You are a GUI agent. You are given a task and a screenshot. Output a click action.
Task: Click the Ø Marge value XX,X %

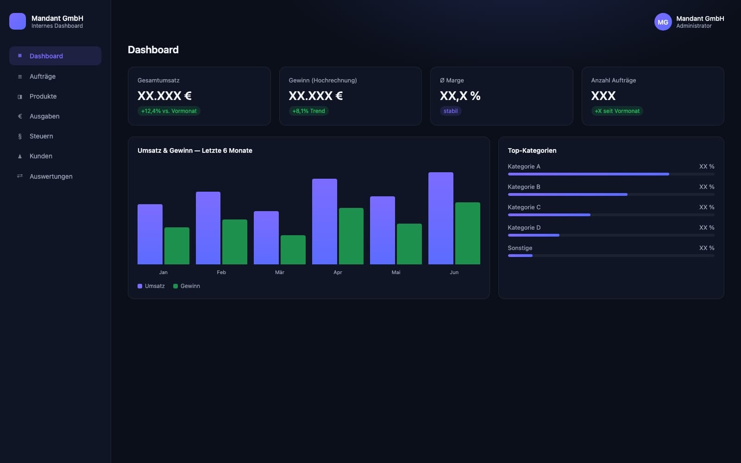pyautogui.click(x=460, y=96)
